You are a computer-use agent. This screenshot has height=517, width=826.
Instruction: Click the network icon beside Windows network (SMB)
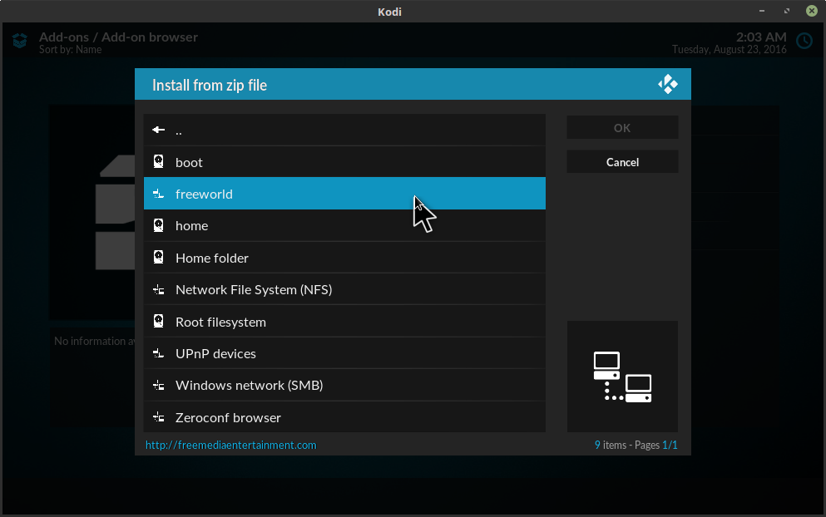coord(159,386)
